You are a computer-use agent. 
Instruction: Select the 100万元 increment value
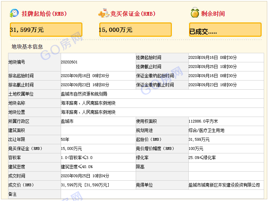click(x=196, y=148)
